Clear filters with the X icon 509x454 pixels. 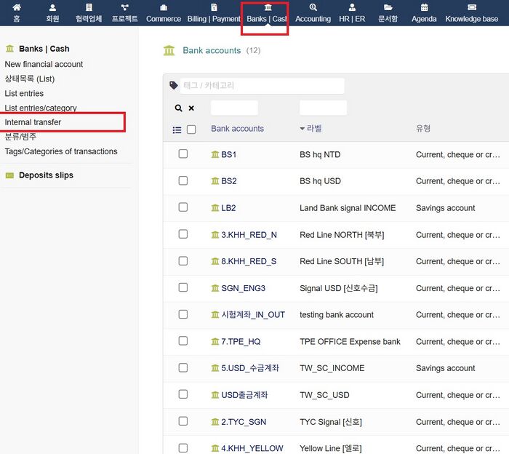click(x=191, y=108)
